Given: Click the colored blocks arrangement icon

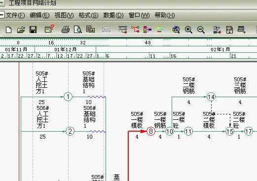Looking at the screenshot, I should 217,30.
